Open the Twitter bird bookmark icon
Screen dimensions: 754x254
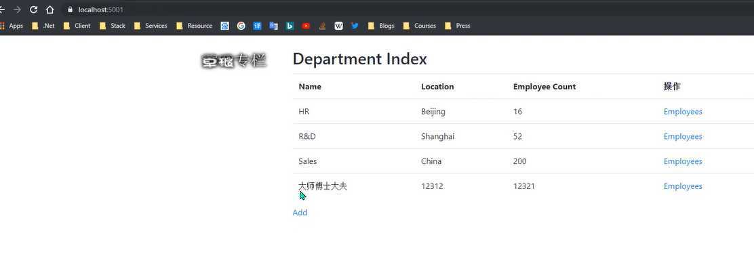pyautogui.click(x=355, y=26)
